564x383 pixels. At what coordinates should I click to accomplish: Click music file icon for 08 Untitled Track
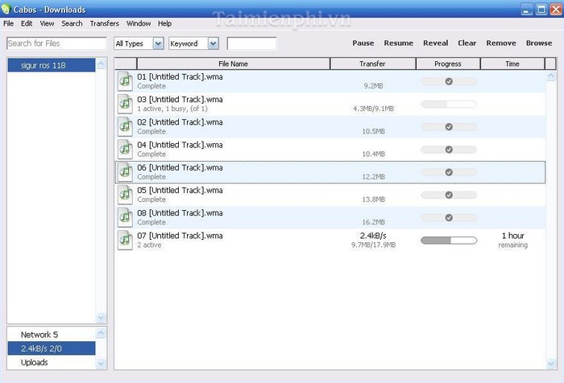pos(125,217)
